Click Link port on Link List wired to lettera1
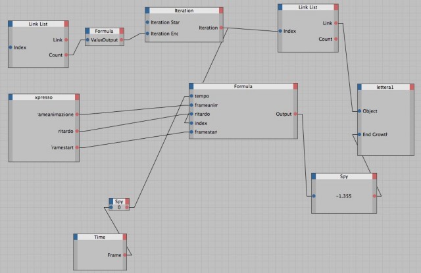This screenshot has width=421, height=273. tap(336, 23)
